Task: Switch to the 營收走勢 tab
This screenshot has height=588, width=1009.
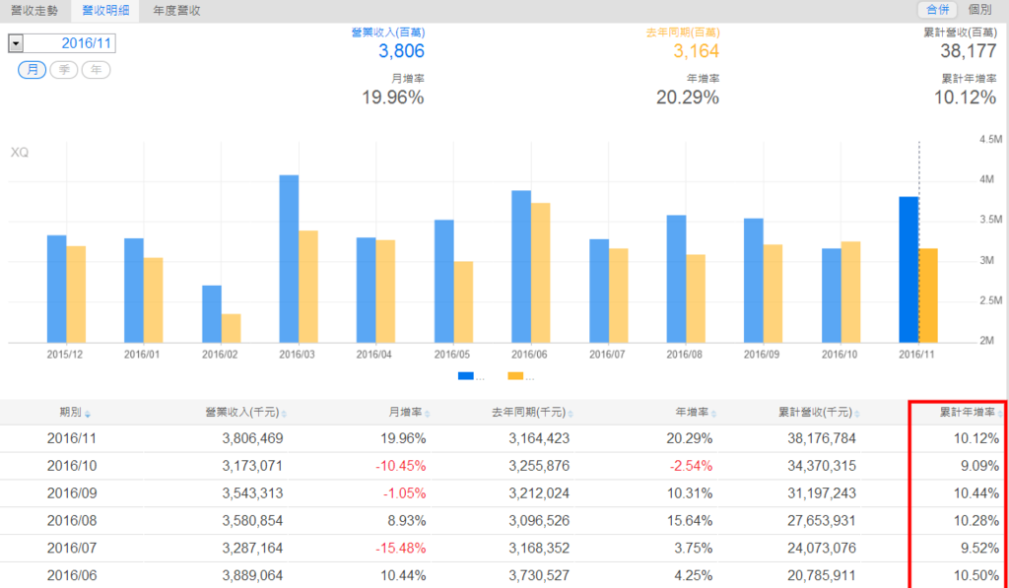Action: [34, 10]
